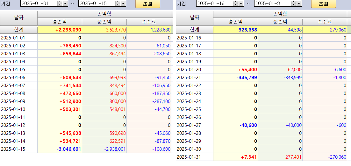Select the 2025-01-27 date row
The image size is (351, 166).
(195, 125)
